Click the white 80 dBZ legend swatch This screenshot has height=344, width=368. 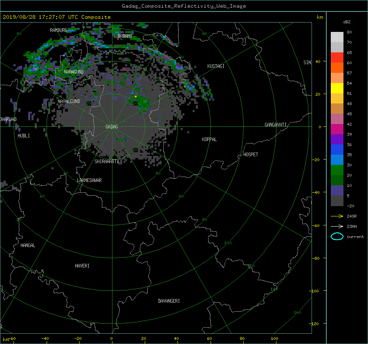pos(337,37)
